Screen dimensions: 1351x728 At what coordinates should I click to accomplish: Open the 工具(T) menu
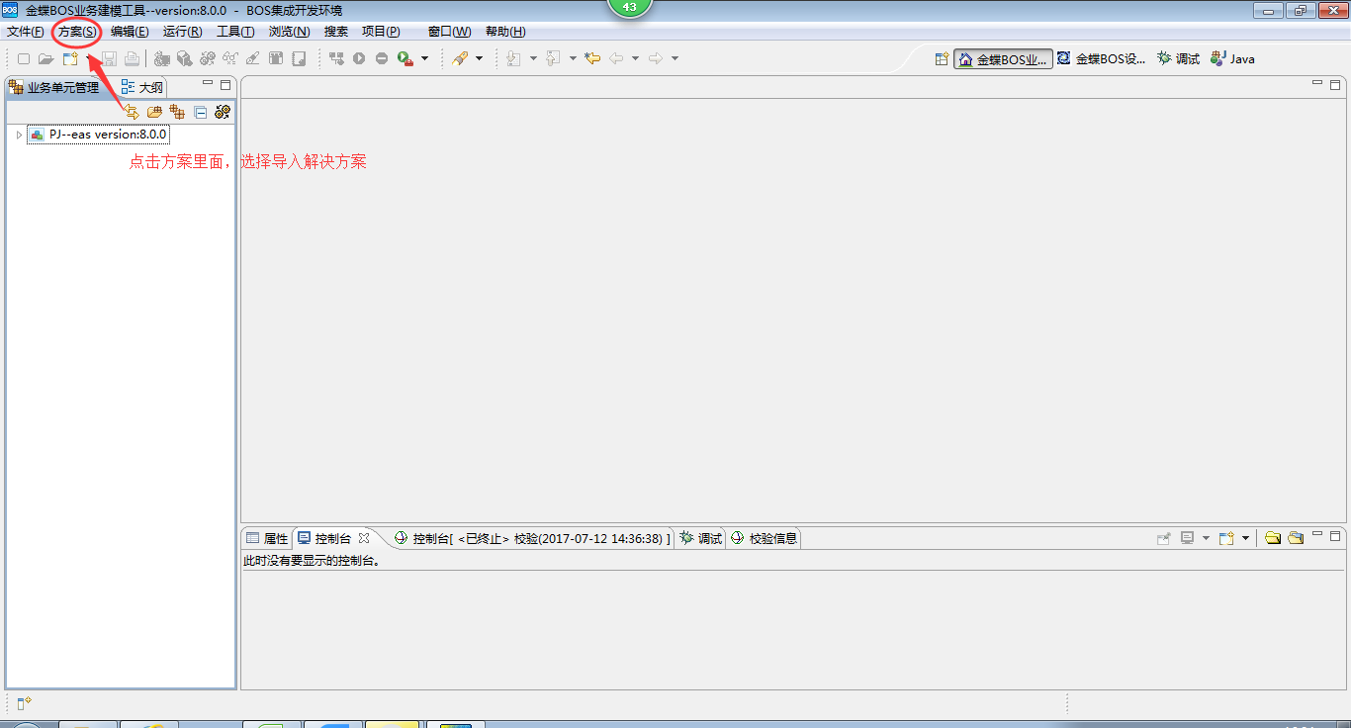(x=235, y=32)
